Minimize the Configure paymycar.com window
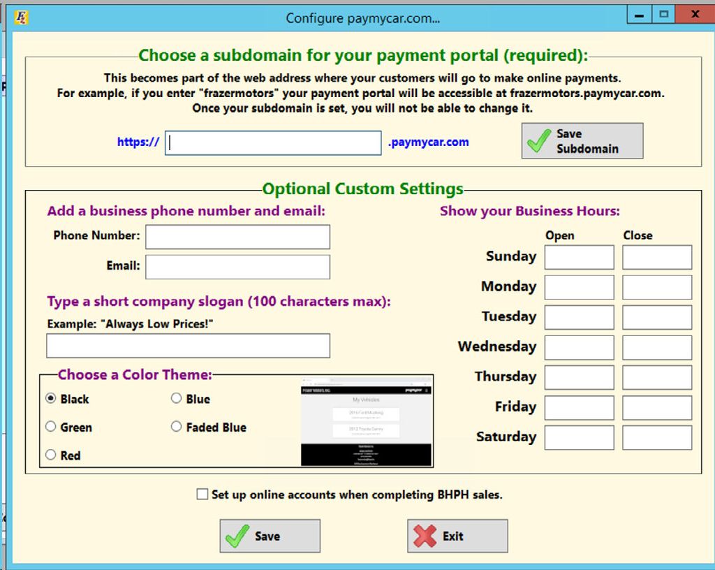 640,15
